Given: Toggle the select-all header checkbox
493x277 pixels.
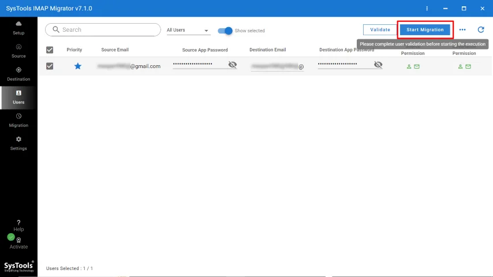Looking at the screenshot, I should tap(50, 50).
